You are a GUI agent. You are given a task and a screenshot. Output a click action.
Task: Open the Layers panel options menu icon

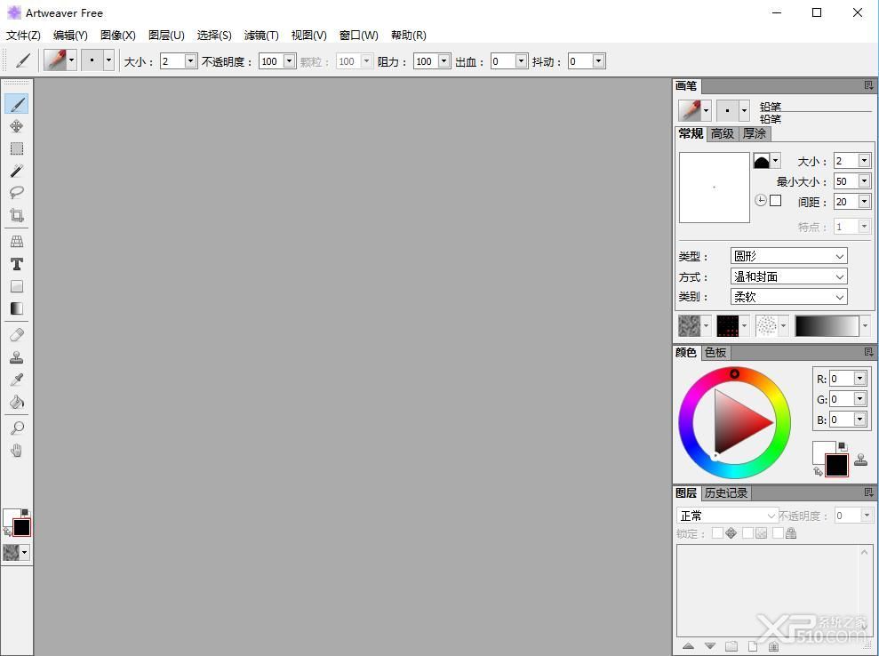868,492
